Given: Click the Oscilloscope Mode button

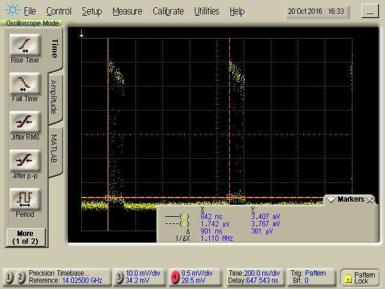Looking at the screenshot, I should click(x=32, y=23).
